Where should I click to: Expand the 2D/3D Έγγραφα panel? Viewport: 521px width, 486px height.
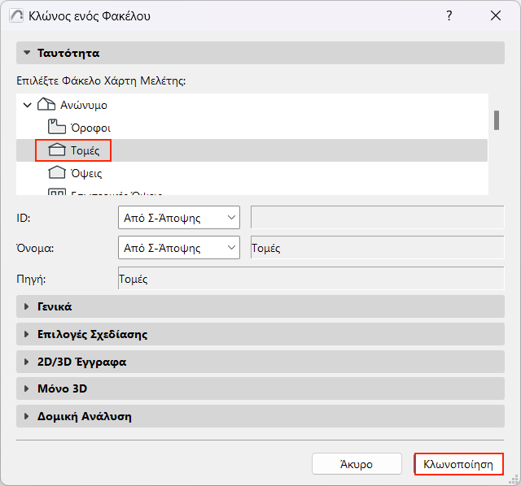[x=27, y=362]
